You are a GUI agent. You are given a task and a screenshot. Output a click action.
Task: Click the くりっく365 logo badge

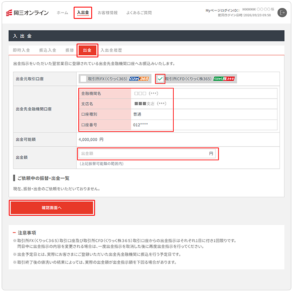139,79
